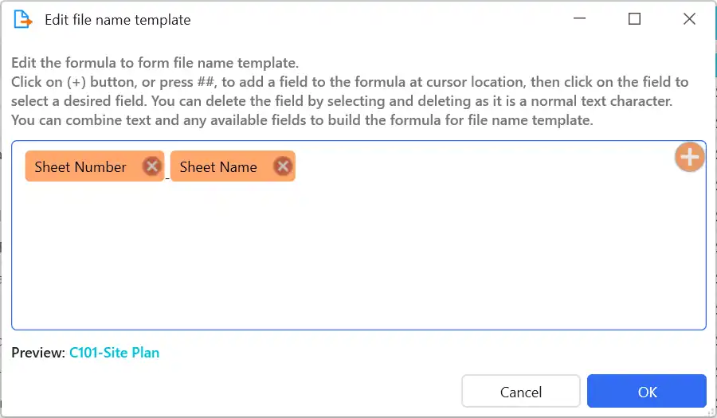
Task: Cancel editing the file name template
Action: point(521,392)
